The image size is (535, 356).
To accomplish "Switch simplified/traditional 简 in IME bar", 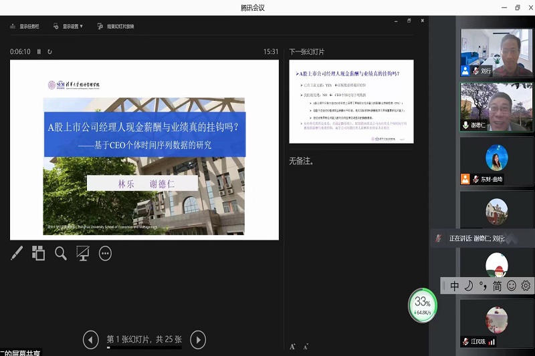I will point(497,286).
